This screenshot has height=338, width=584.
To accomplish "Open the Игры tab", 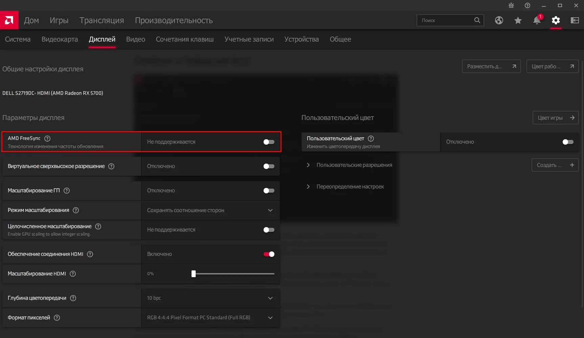I will (59, 20).
